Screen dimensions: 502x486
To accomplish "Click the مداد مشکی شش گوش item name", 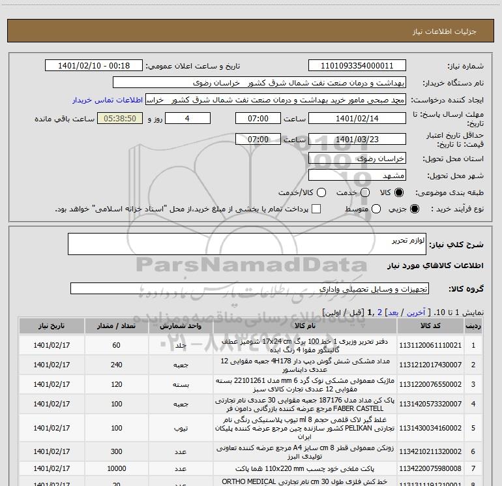I will [x=305, y=365].
